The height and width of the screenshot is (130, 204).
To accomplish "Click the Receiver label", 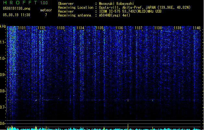I will pyautogui.click(x=66, y=11).
